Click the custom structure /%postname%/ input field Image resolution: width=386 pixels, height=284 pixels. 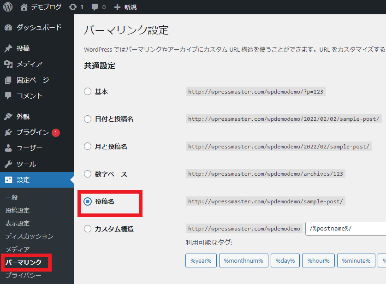(345, 229)
